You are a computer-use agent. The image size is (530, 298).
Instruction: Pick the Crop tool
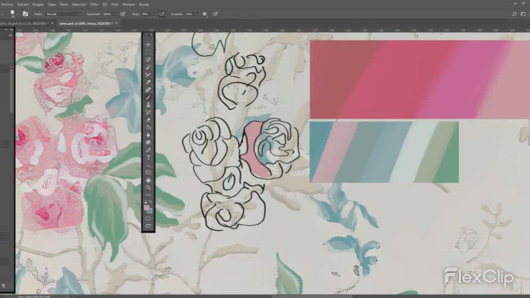point(148,74)
